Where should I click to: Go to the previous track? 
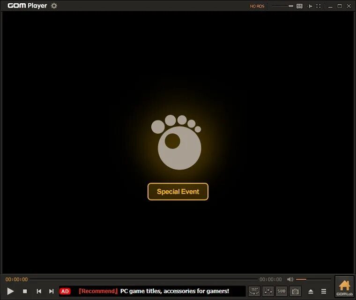pyautogui.click(x=39, y=291)
